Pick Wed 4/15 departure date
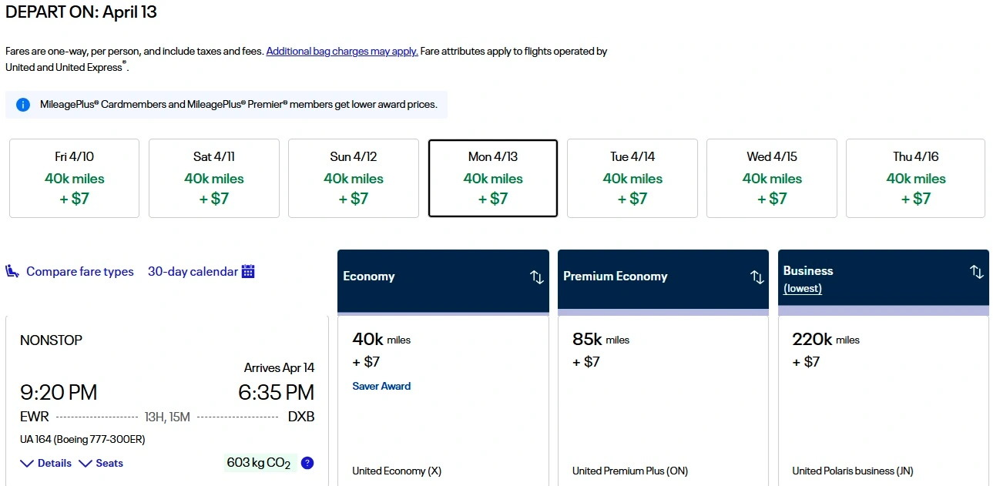993x486 pixels. click(771, 178)
